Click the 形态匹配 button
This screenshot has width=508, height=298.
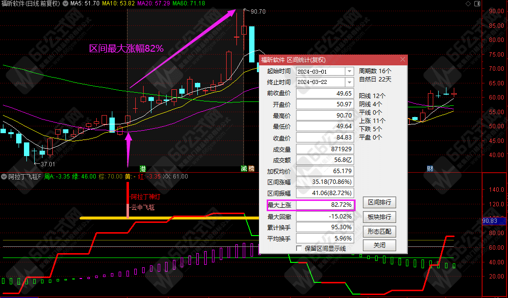380,231
